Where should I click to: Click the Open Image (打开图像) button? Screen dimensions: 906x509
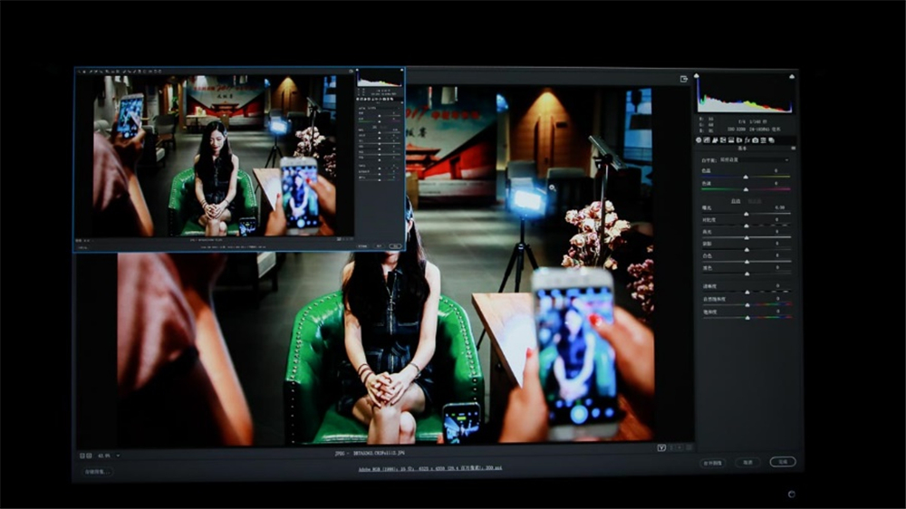point(712,463)
